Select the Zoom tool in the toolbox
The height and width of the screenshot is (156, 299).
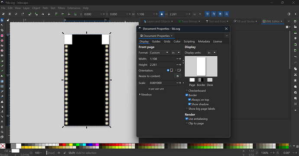[x=2, y=132]
